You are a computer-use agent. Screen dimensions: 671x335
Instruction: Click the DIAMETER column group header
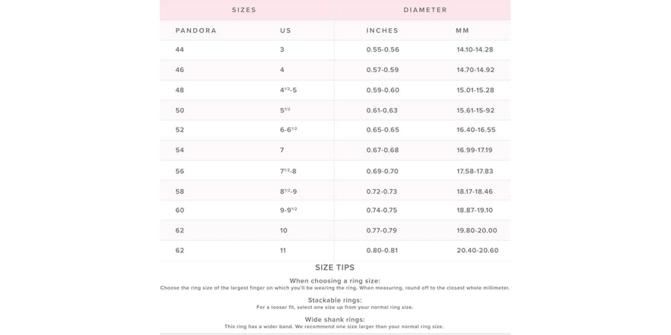pyautogui.click(x=425, y=10)
